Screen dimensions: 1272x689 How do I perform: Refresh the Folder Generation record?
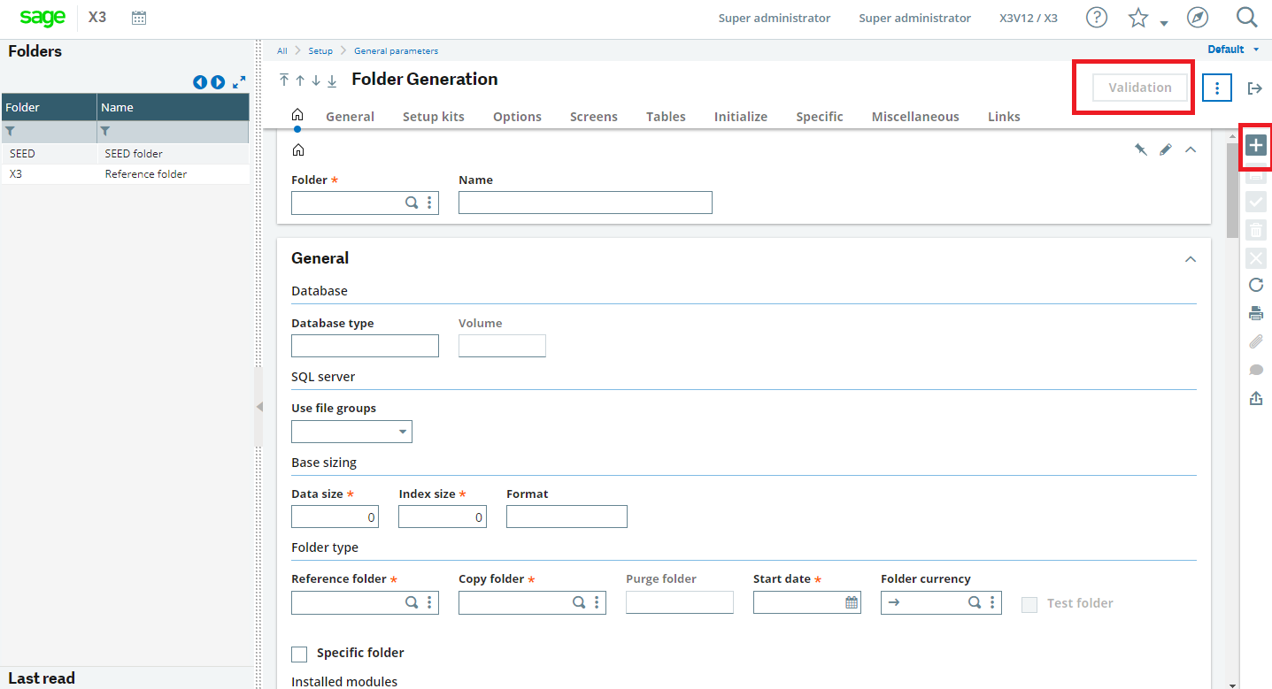click(1255, 285)
